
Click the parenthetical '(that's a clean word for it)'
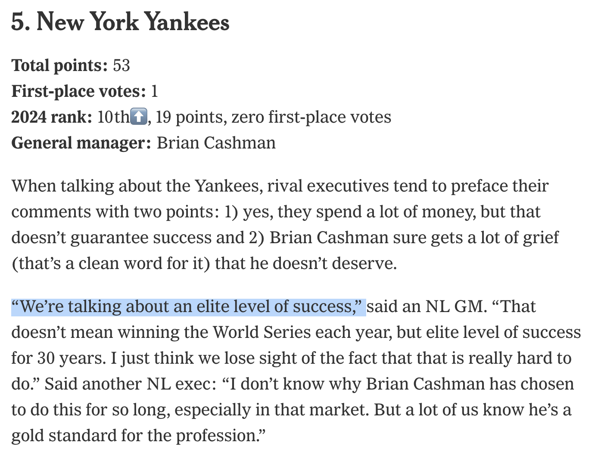click(x=110, y=263)
